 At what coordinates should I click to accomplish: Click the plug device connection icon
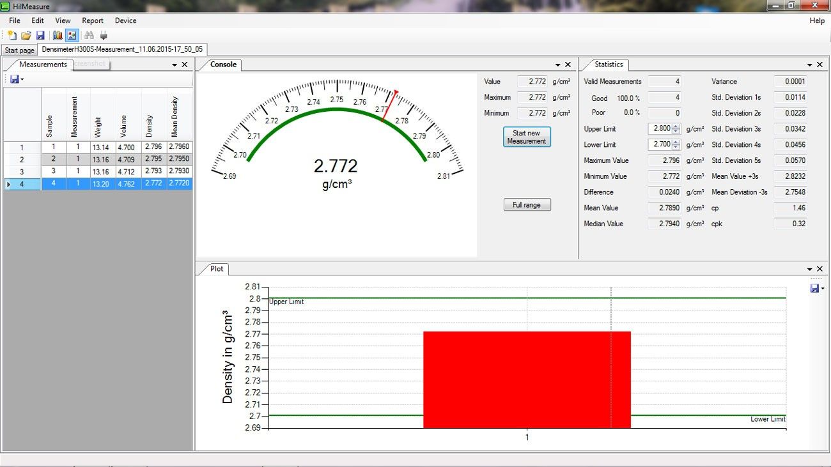(x=104, y=36)
